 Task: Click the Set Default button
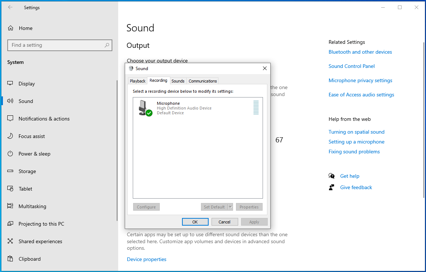click(214, 207)
